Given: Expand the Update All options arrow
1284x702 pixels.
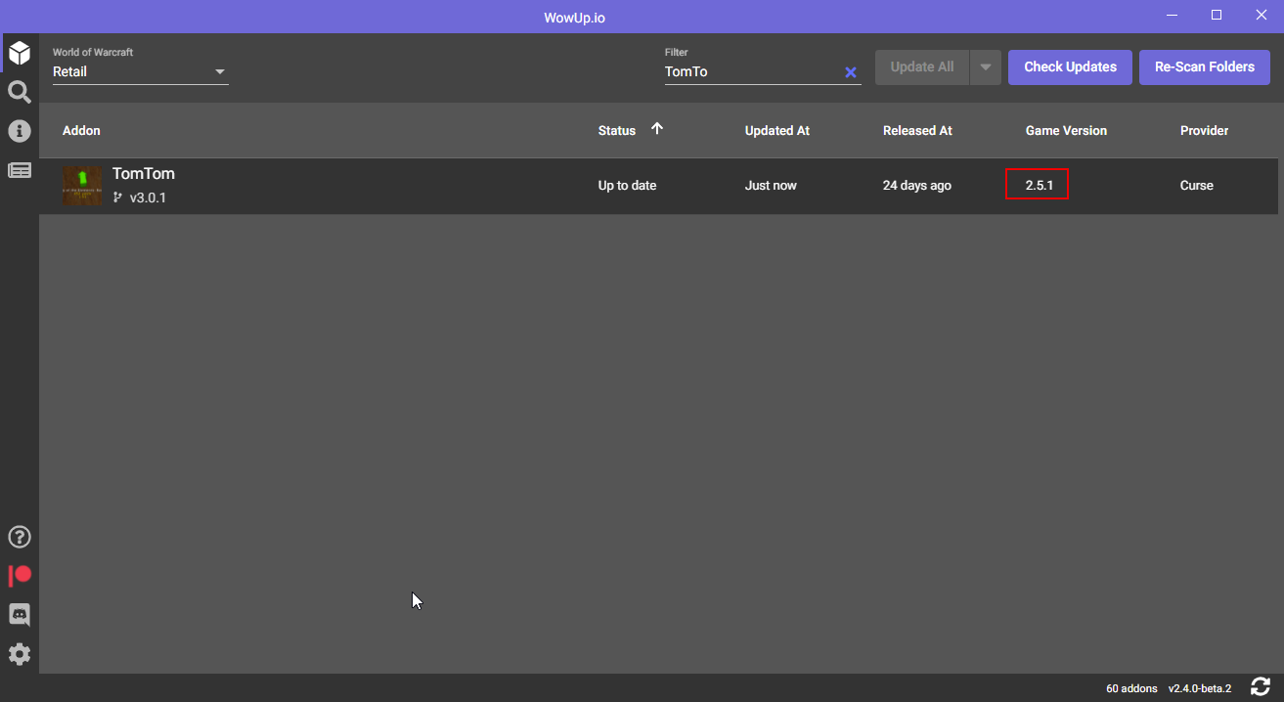Looking at the screenshot, I should coord(985,66).
